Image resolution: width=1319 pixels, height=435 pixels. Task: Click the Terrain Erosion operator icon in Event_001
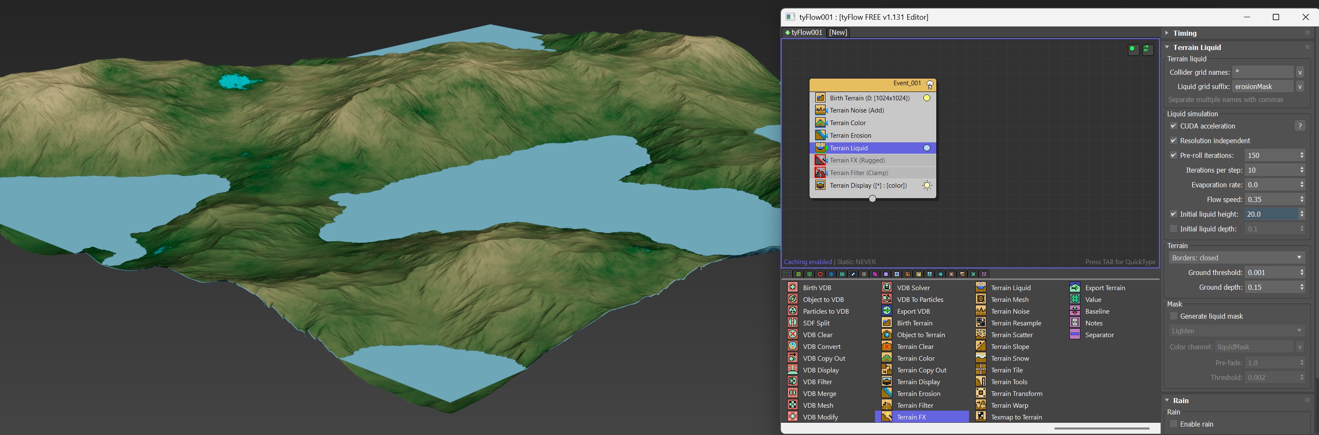tap(820, 135)
